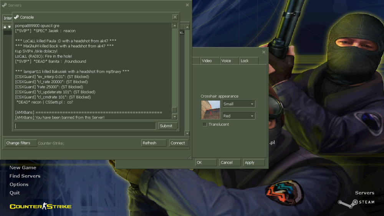Screen dimensions: 384x216
Task: Switch to the Video tab
Action: tap(210, 61)
